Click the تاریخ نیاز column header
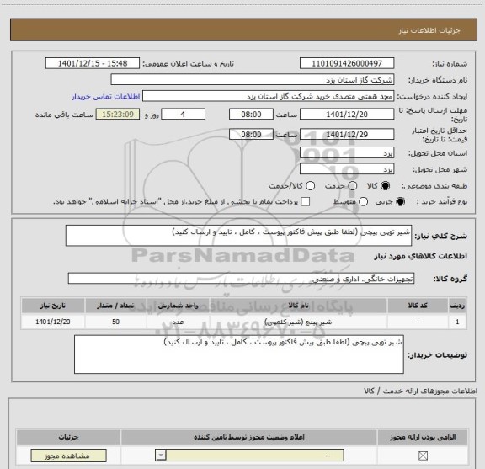The image size is (485, 469). coord(53,306)
